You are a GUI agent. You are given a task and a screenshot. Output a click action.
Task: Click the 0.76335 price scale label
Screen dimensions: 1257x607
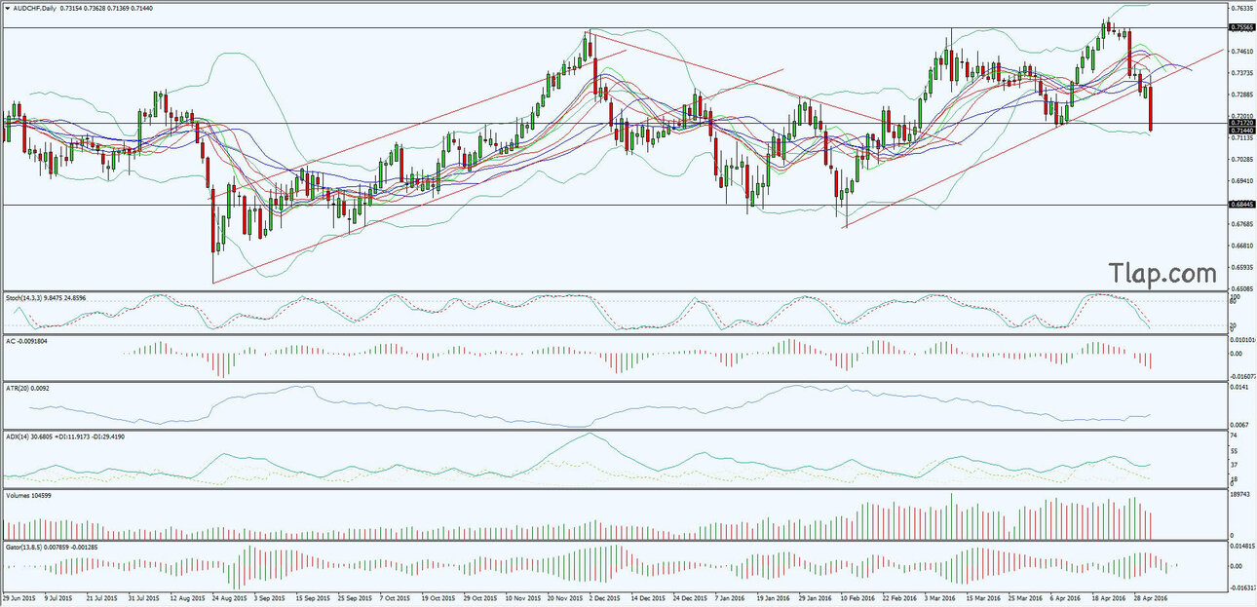(1241, 9)
